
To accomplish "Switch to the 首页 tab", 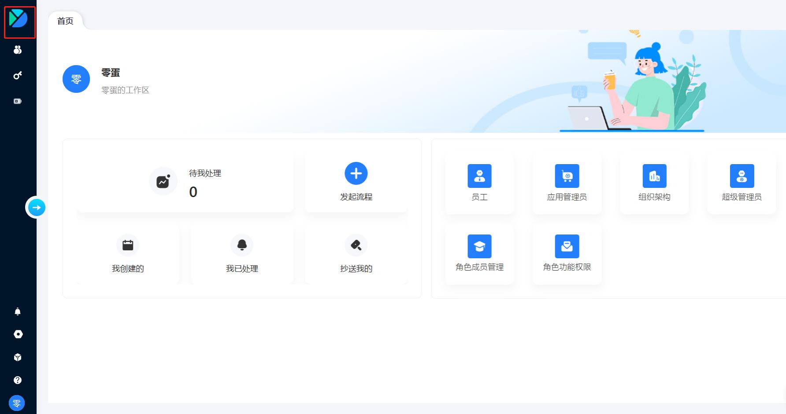I will pyautogui.click(x=65, y=21).
